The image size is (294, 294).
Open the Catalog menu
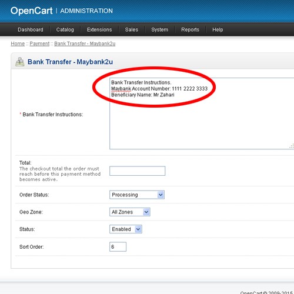65,29
